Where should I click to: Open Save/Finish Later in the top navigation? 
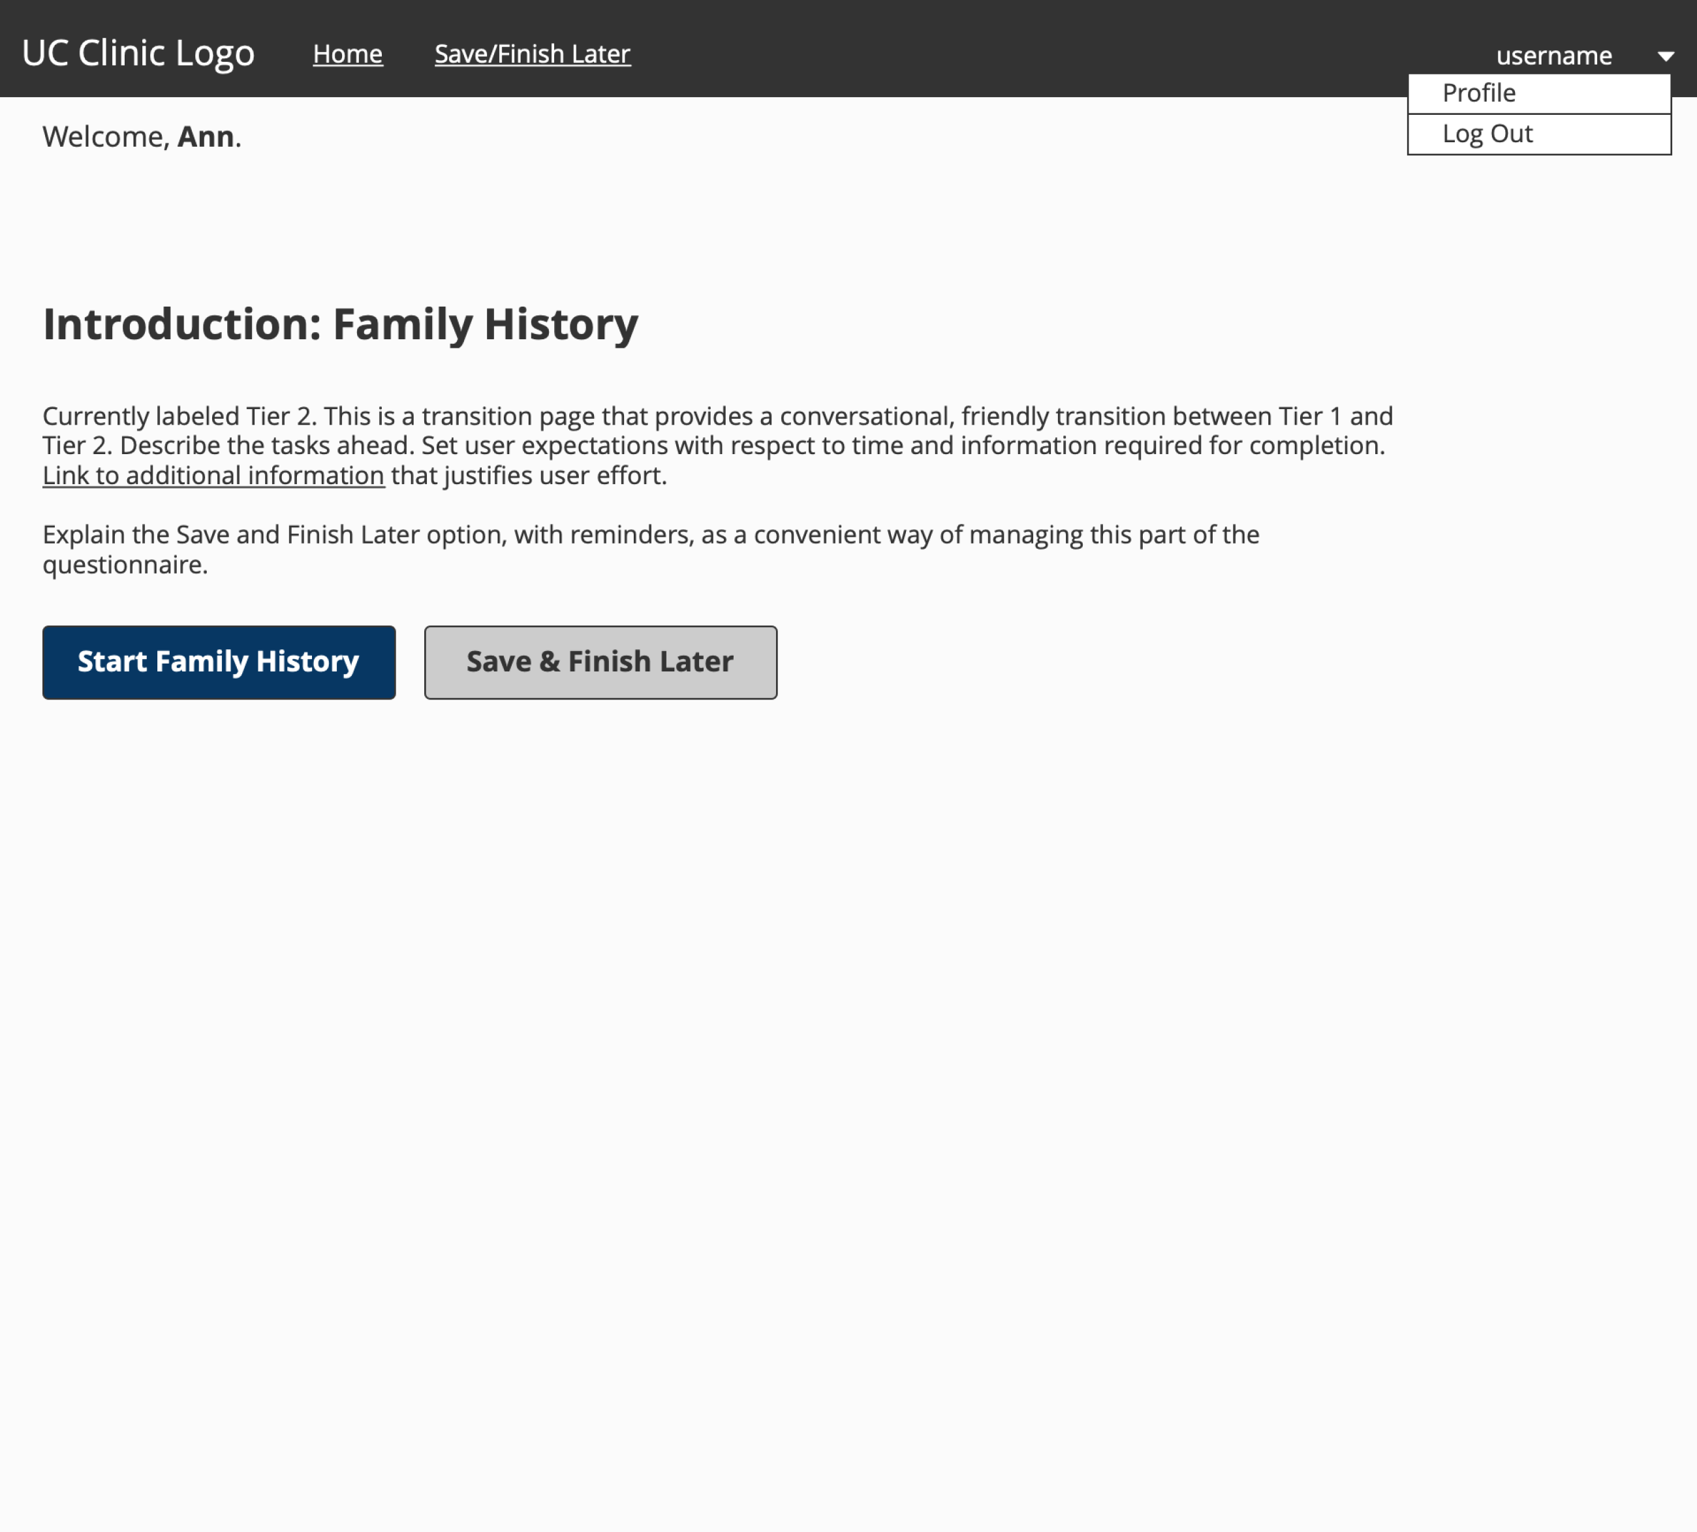click(532, 54)
